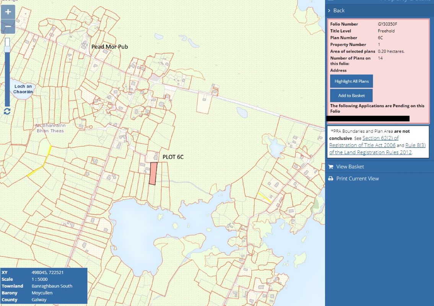Select Print Current View option

click(358, 179)
